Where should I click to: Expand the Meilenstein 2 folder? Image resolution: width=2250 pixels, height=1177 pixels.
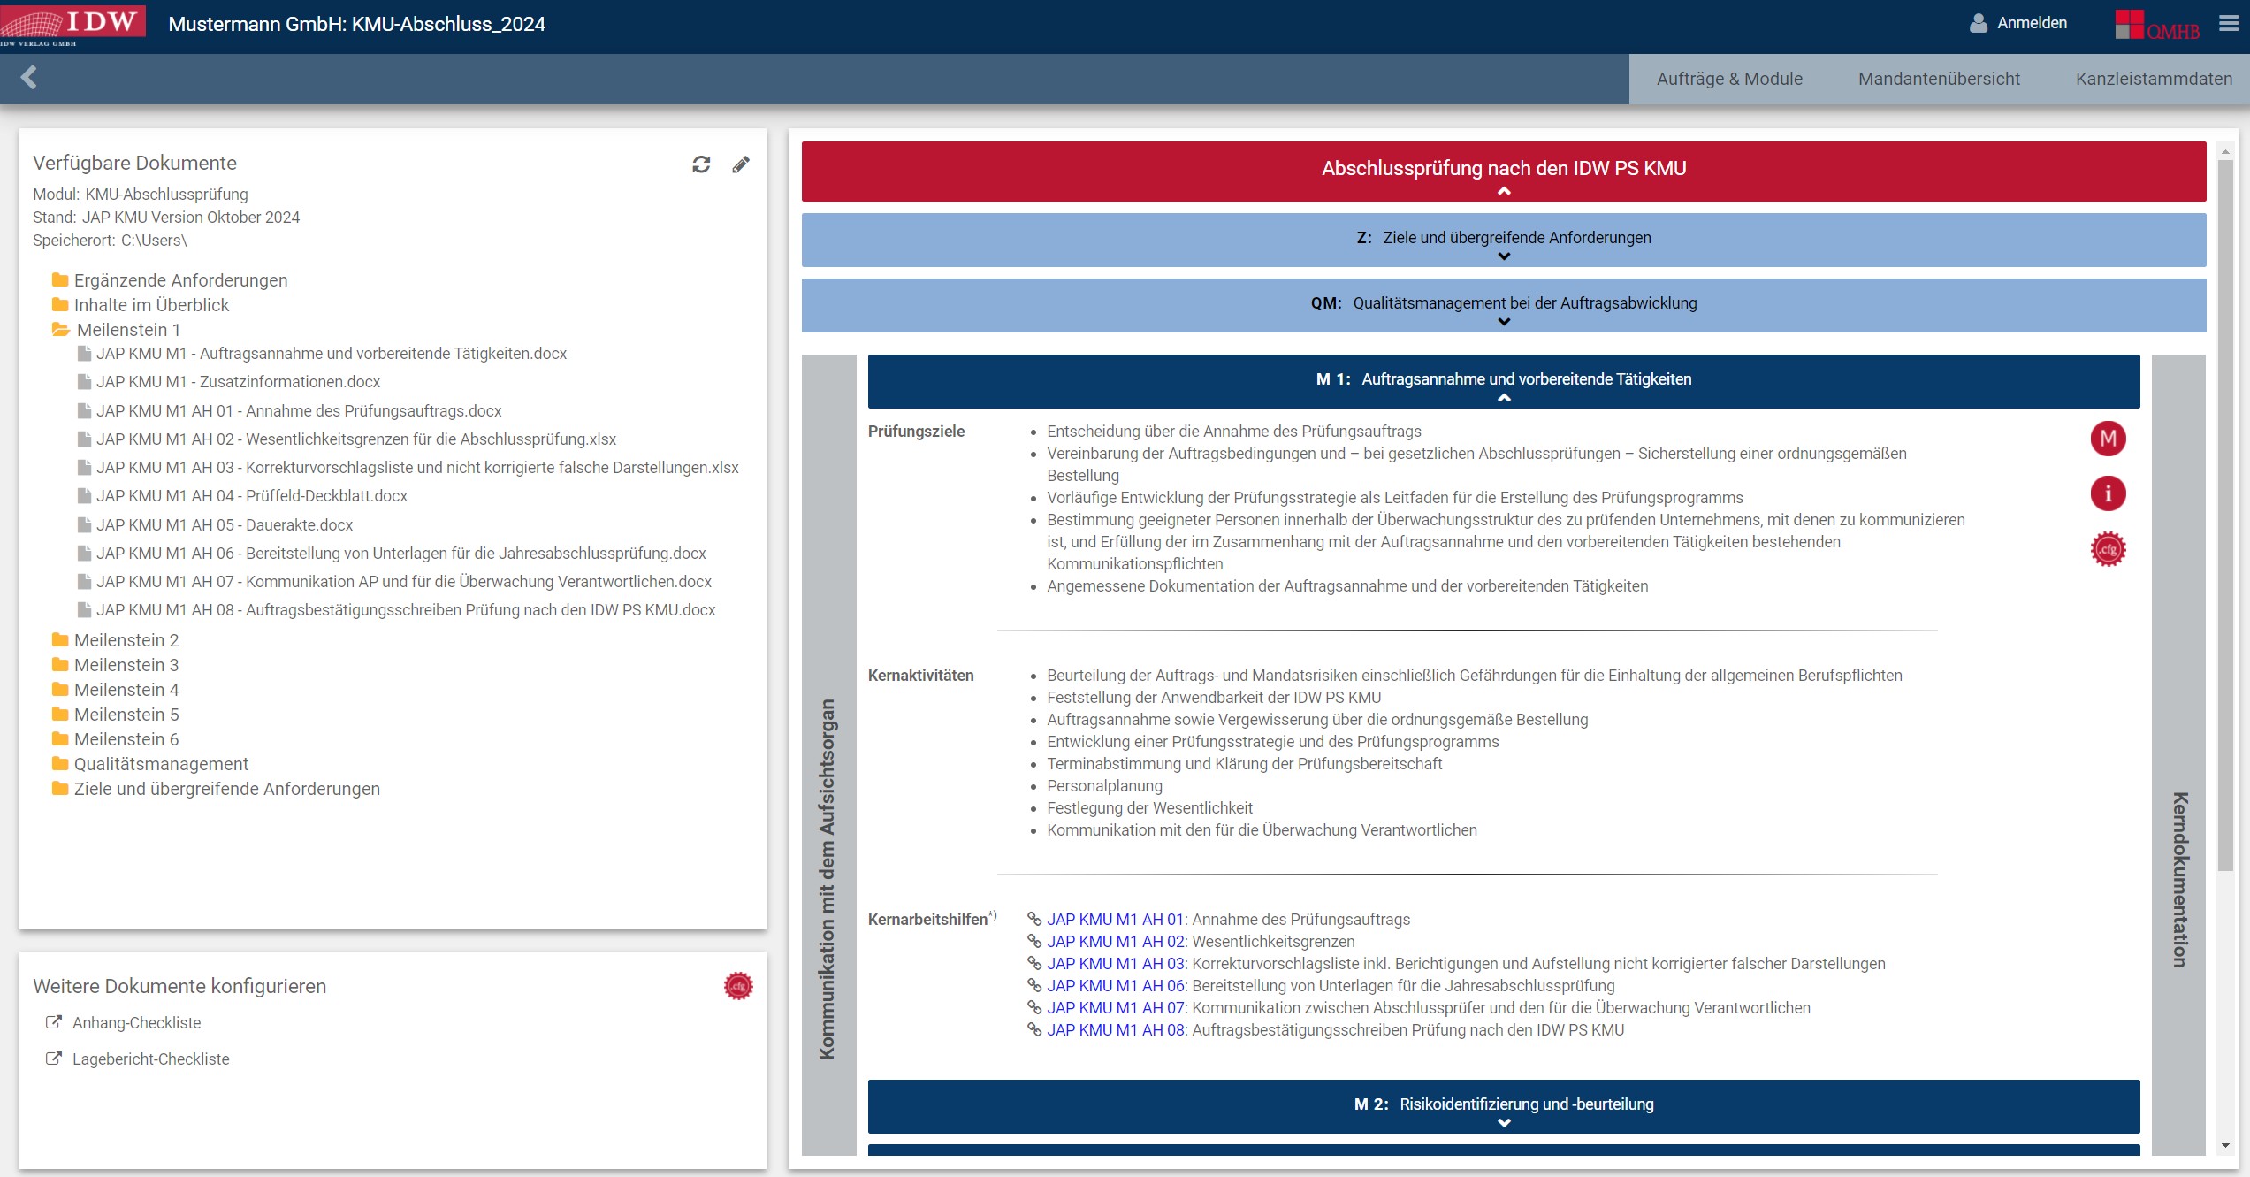[x=126, y=640]
